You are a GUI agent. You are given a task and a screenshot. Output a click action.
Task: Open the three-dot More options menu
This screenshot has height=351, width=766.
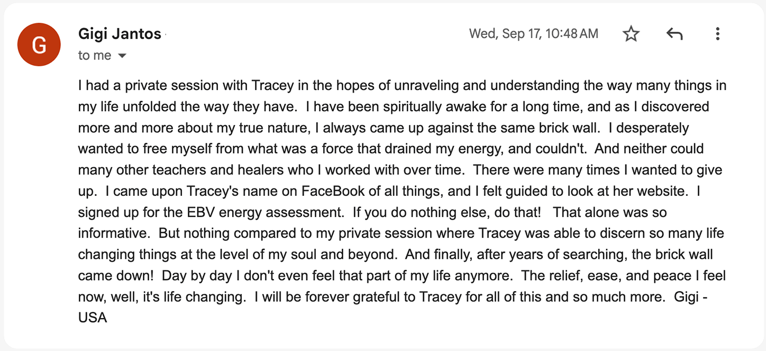[717, 34]
